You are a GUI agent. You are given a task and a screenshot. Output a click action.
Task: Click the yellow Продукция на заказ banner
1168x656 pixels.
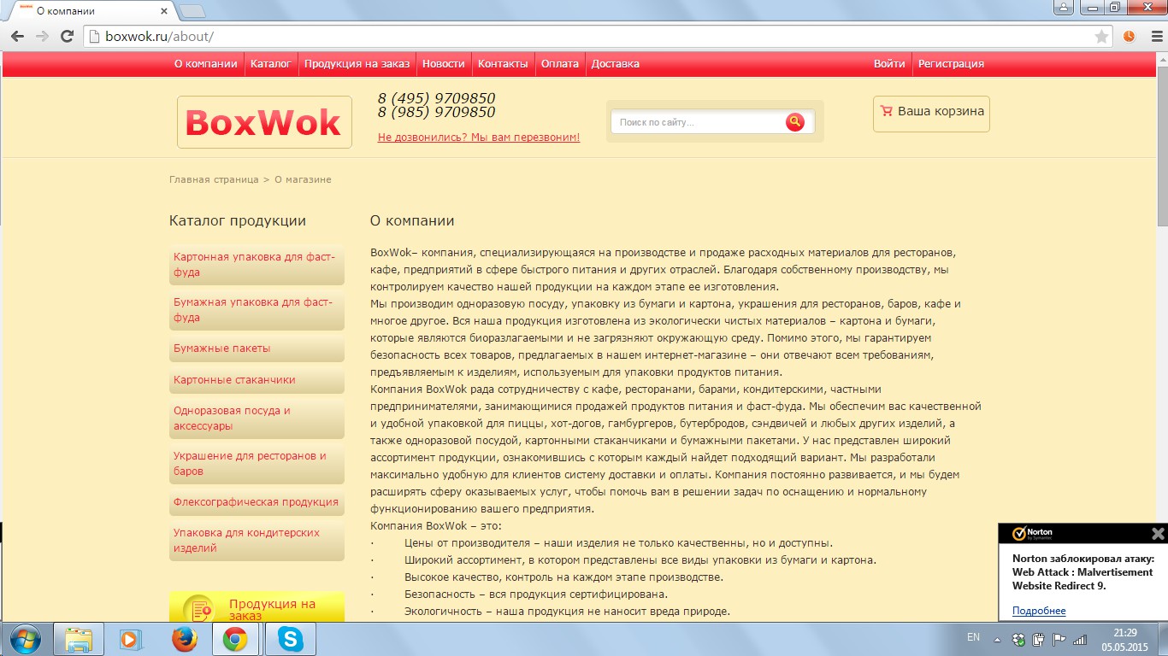coord(257,606)
